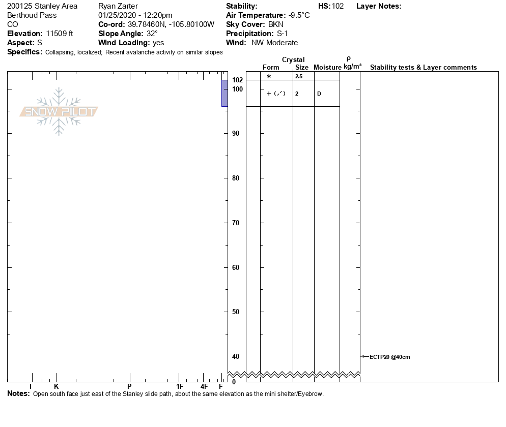
Task: Click the P hardness axis label
Action: tap(129, 386)
